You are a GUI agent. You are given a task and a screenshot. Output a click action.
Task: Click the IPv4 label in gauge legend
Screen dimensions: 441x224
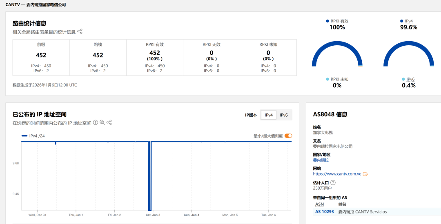[409, 21]
